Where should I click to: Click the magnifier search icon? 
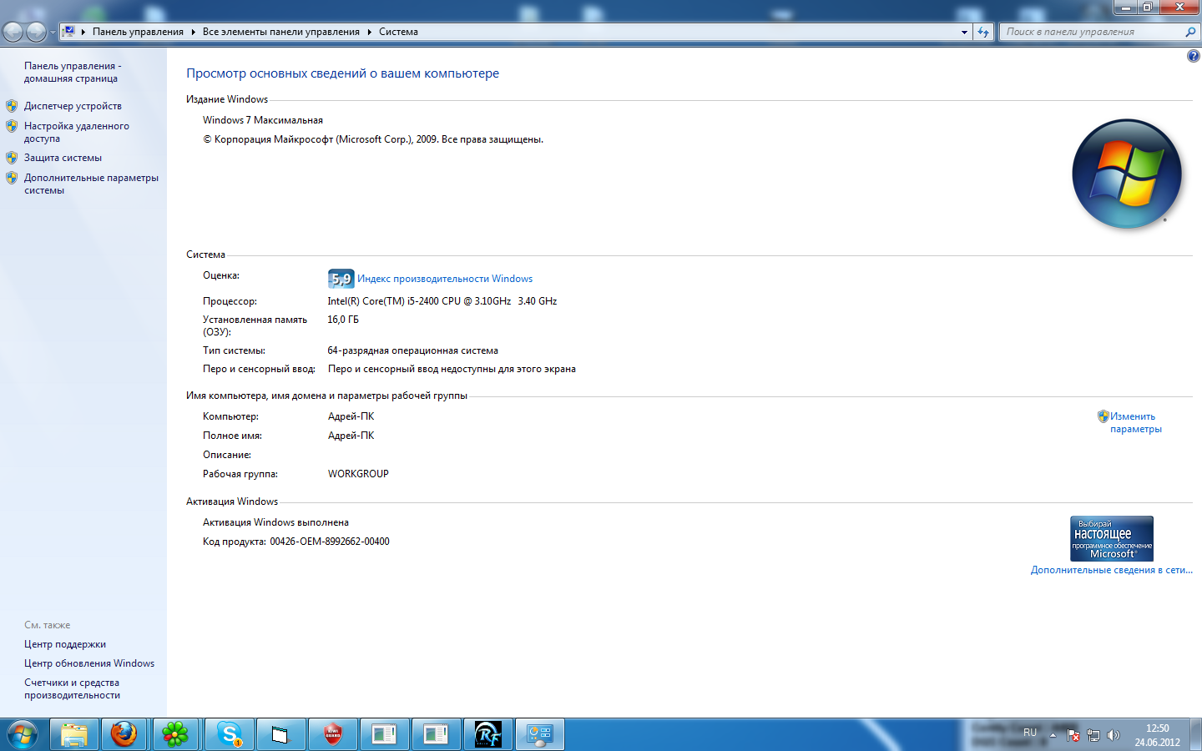[x=1190, y=32]
